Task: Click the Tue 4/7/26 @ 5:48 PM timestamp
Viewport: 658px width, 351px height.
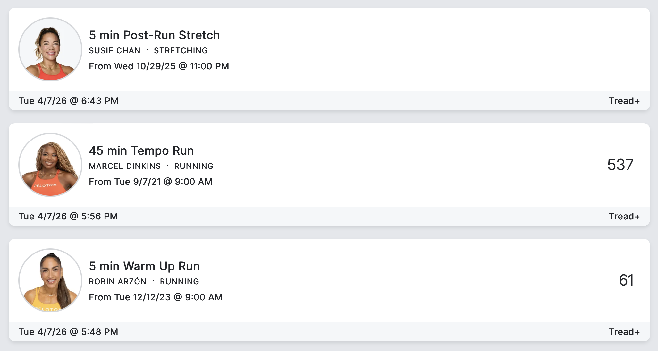Action: (68, 332)
